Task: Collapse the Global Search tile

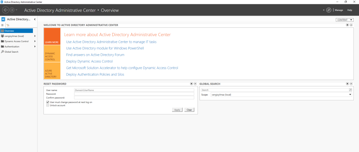Action: click(x=351, y=84)
